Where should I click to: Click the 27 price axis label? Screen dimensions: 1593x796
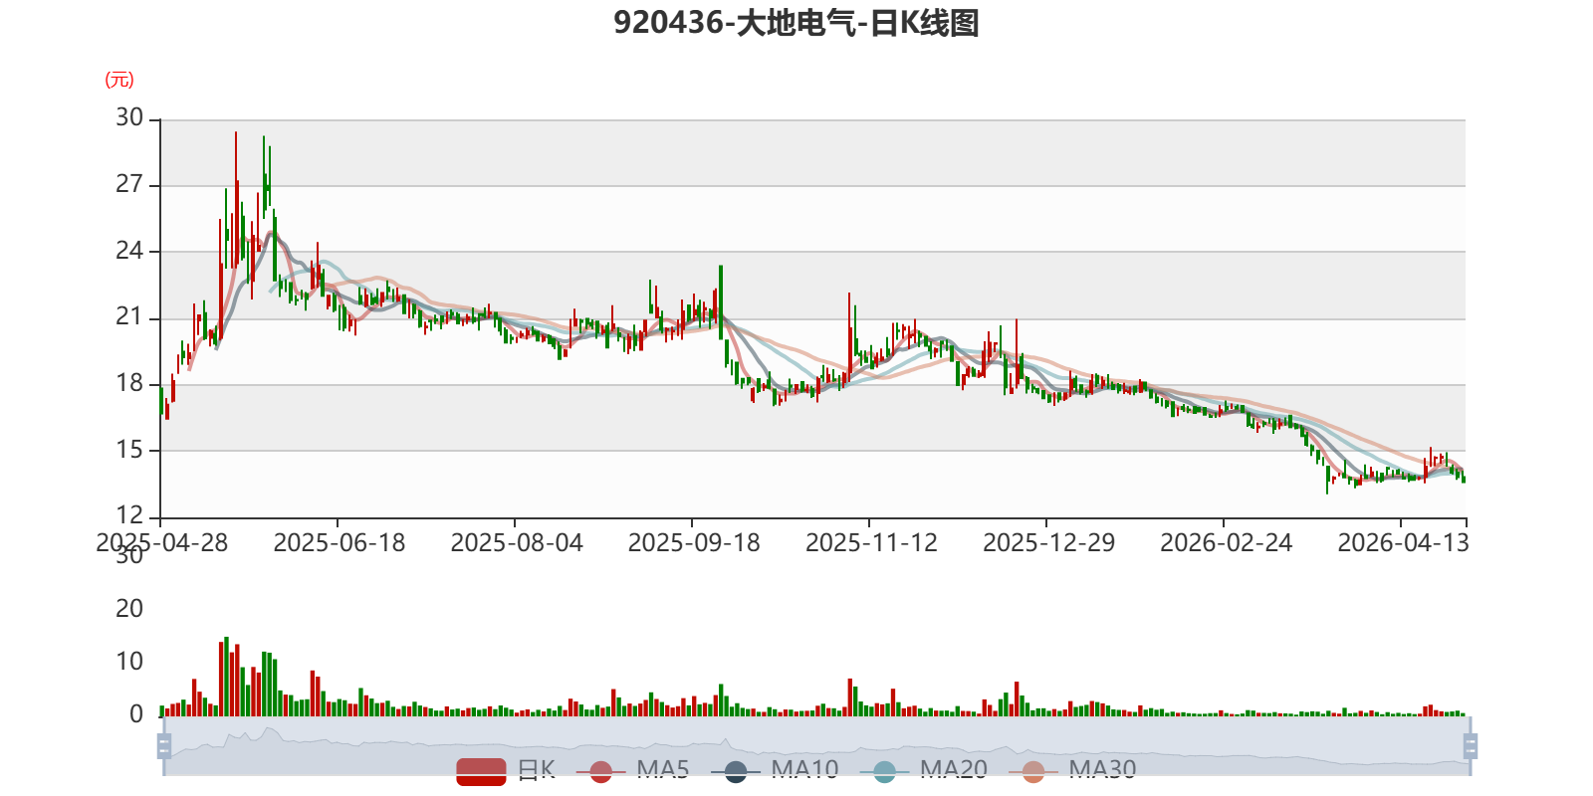point(129,184)
